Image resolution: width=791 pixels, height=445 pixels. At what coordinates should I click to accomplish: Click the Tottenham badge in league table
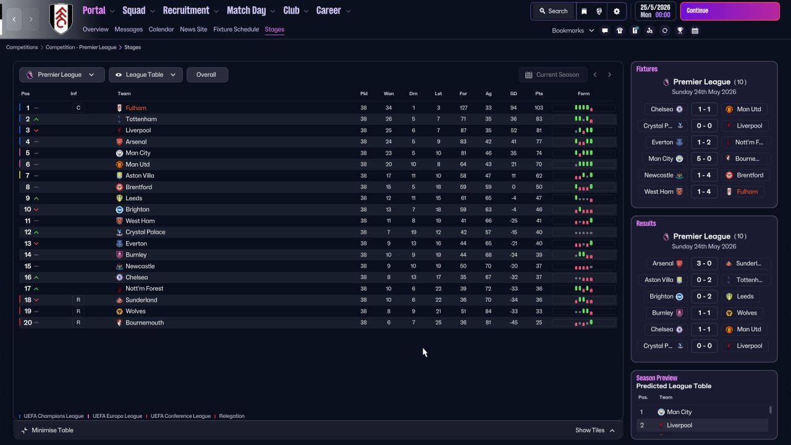[x=120, y=119]
